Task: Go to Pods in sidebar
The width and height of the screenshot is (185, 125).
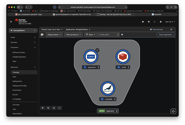Action: click(x=14, y=77)
